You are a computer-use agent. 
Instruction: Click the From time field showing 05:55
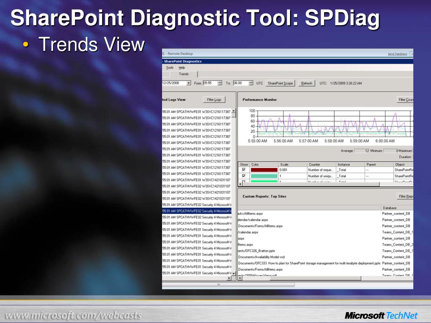(210, 83)
